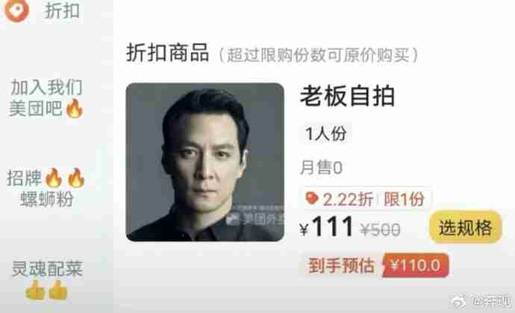The image size is (515, 313).
Task: Switch to the 招牌螺蛳粉 category
Action: click(46, 188)
